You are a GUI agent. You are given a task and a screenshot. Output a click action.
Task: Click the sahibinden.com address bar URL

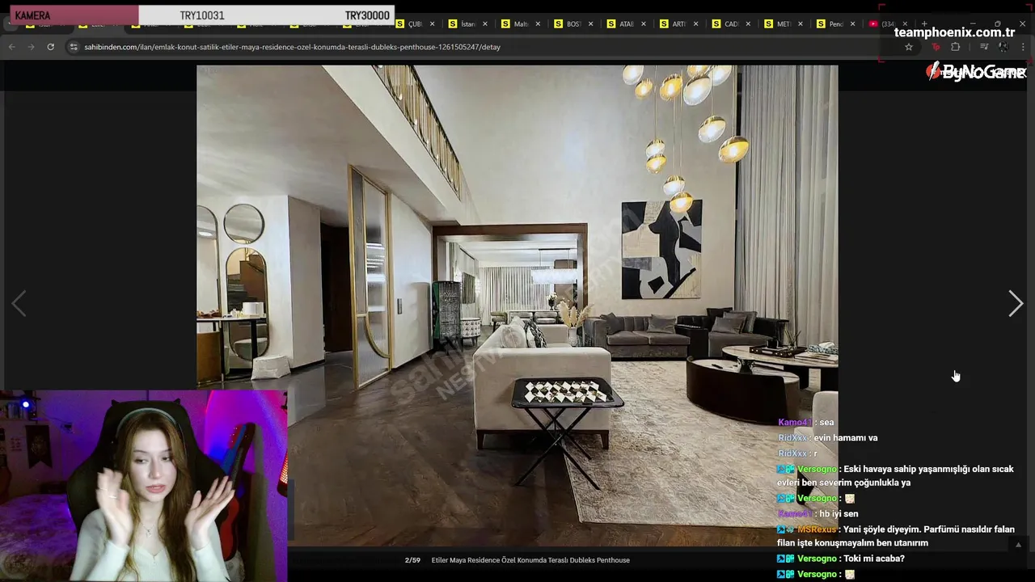(292, 47)
